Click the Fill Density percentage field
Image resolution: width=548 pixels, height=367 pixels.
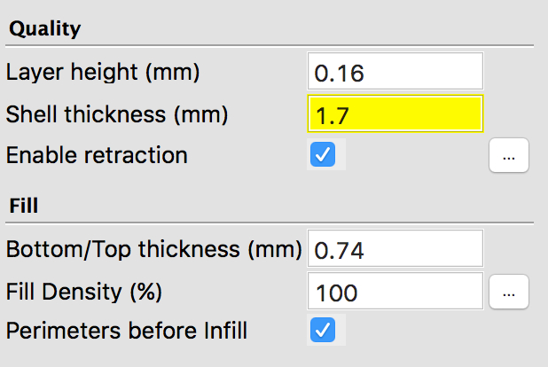click(x=395, y=290)
